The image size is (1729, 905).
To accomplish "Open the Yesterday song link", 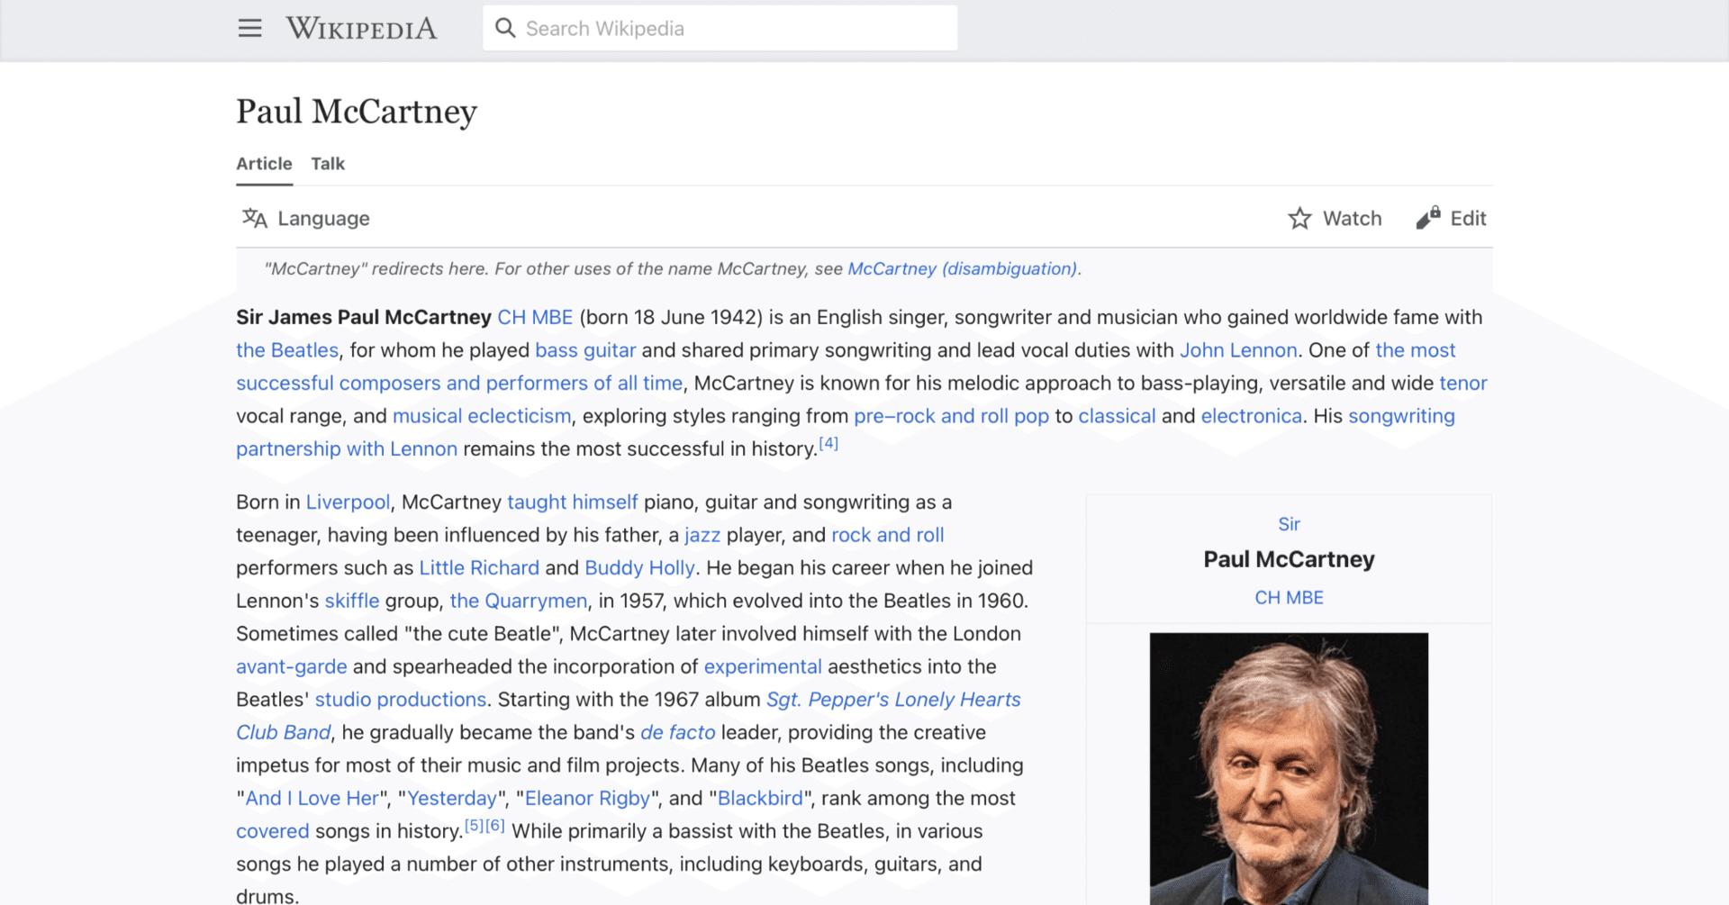I will click(x=452, y=798).
